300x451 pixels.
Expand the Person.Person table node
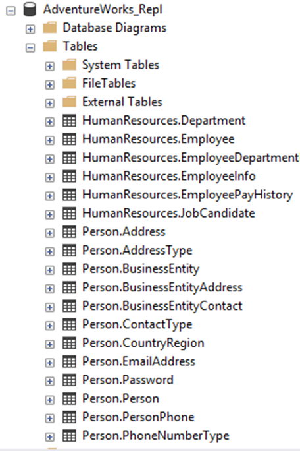tap(49, 400)
